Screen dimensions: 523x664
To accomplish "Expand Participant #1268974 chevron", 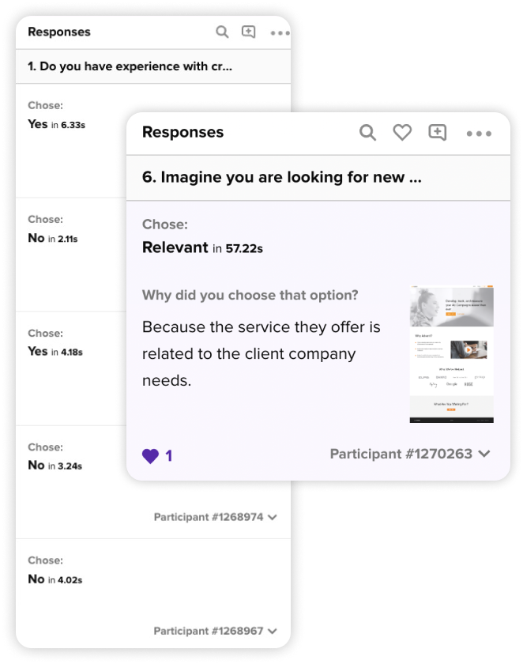I will click(273, 517).
